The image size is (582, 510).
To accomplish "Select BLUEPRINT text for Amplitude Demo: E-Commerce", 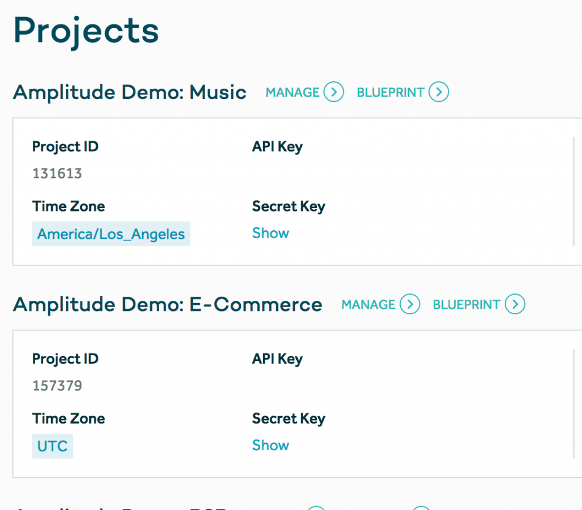I will tap(467, 304).
